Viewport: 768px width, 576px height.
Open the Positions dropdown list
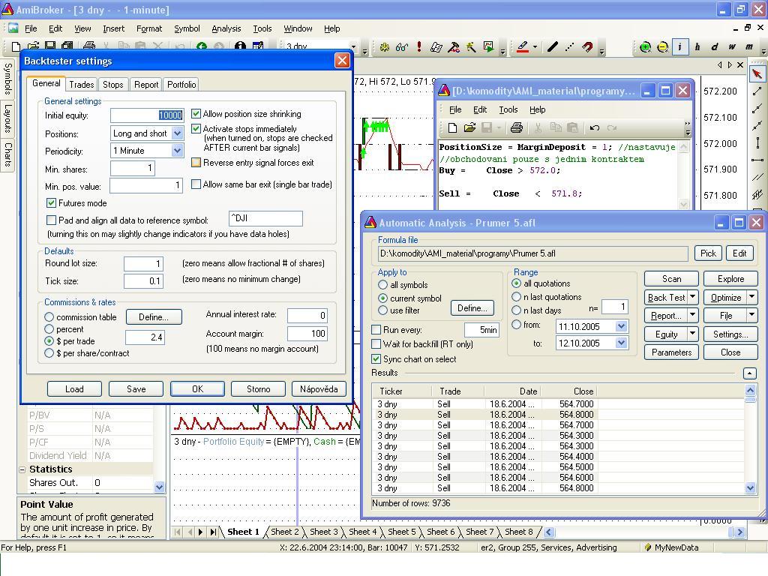coord(177,133)
